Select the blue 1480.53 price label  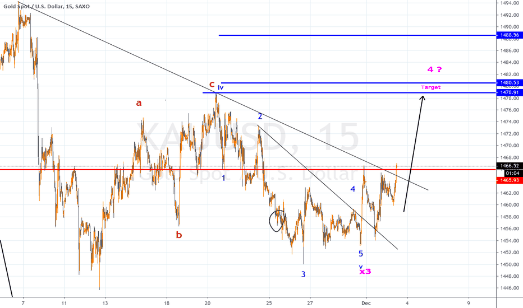click(509, 83)
